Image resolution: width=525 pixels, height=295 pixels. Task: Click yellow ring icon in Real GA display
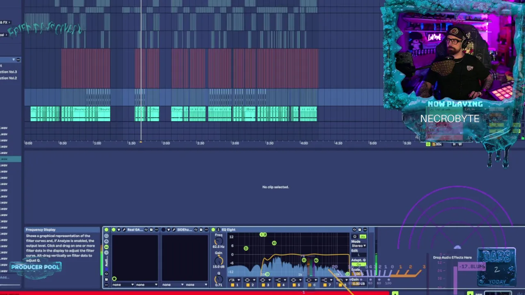tap(114, 279)
